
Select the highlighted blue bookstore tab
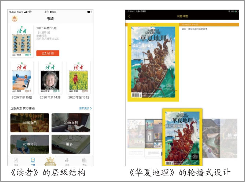click(33, 162)
